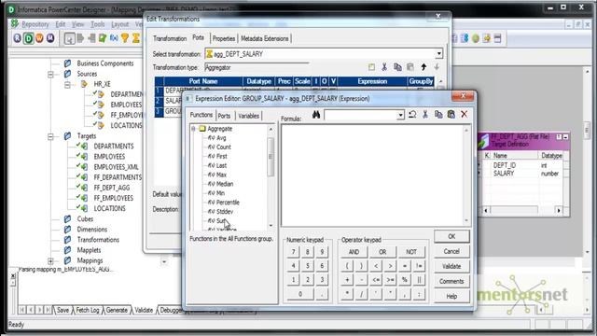Open the find text dropdown in Expression Editor

click(400, 115)
